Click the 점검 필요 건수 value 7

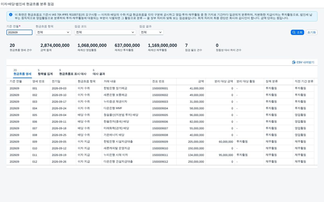pyautogui.click(x=186, y=46)
